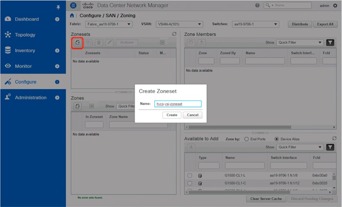Click the clone zoneset icon
Screen dimensions: 342x207
coord(88,42)
